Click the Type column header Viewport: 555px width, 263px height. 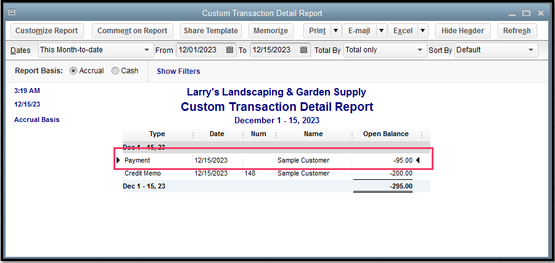click(x=157, y=134)
